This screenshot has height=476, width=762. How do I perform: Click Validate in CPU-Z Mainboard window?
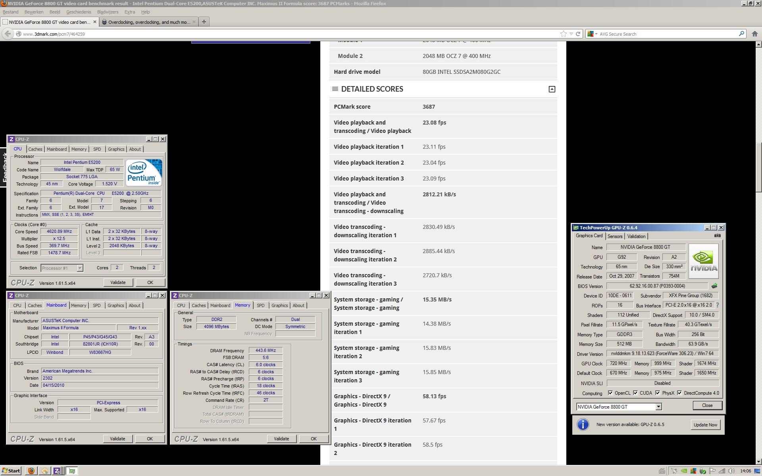(x=117, y=439)
